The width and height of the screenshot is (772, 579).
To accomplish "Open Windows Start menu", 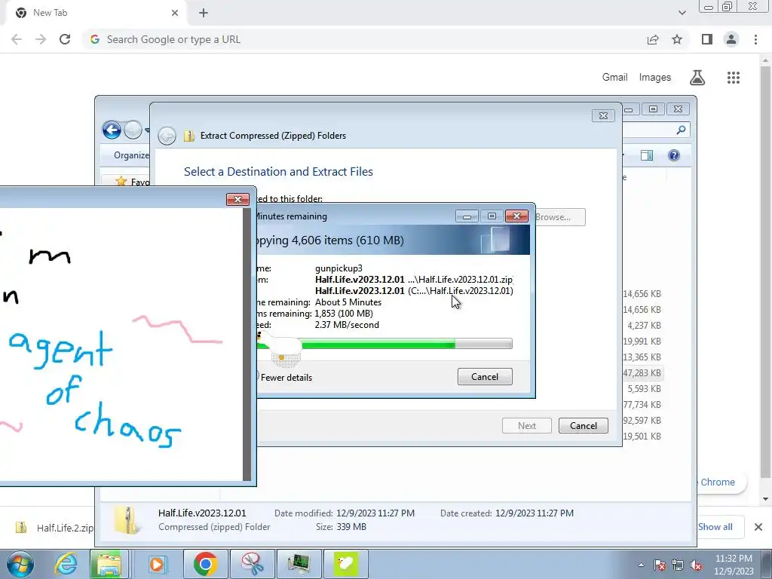I will pyautogui.click(x=20, y=564).
